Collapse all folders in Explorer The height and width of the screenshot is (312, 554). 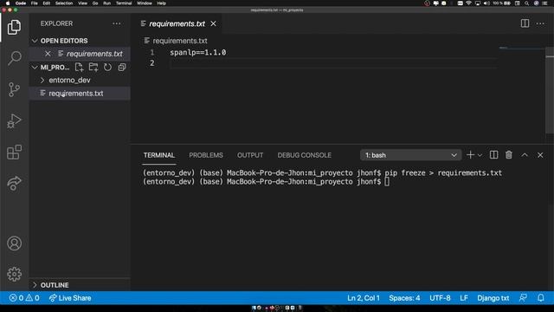tap(122, 68)
